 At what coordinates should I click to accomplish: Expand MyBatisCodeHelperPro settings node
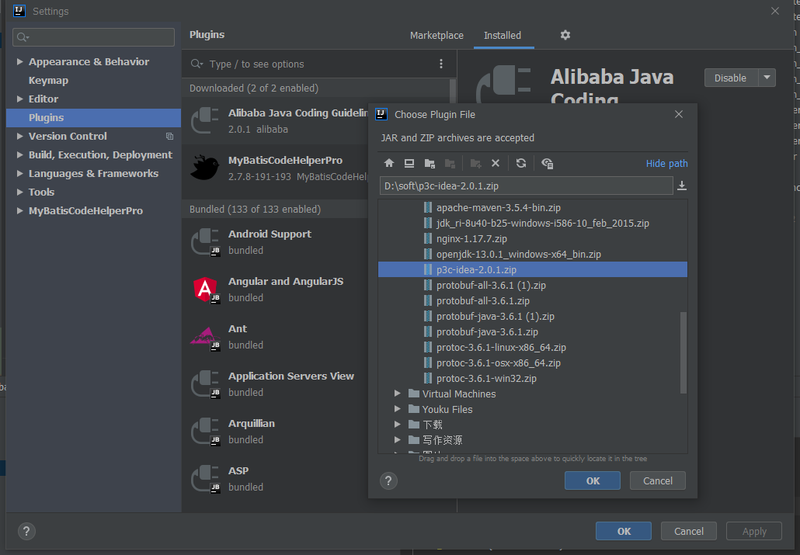(x=20, y=210)
